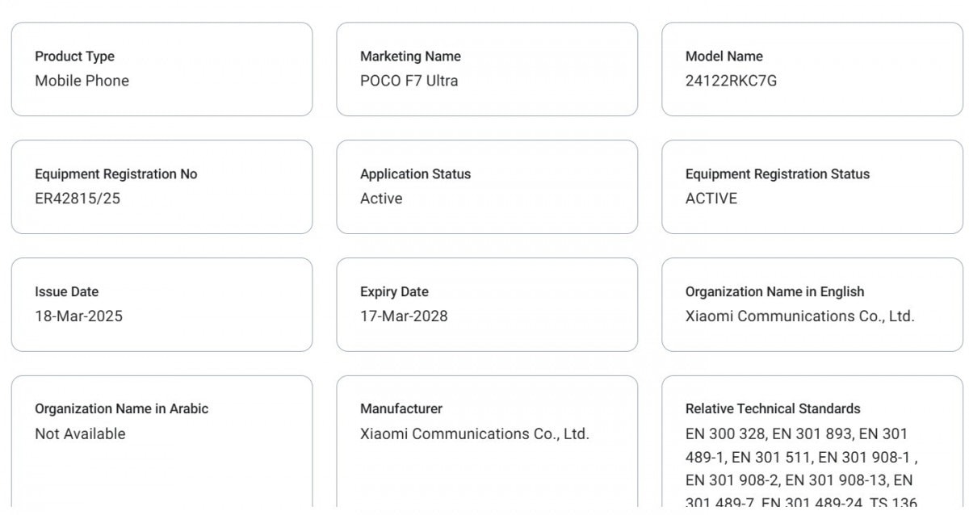Click the Equipment Registration Status heading
The image size is (969, 515).
click(x=777, y=174)
